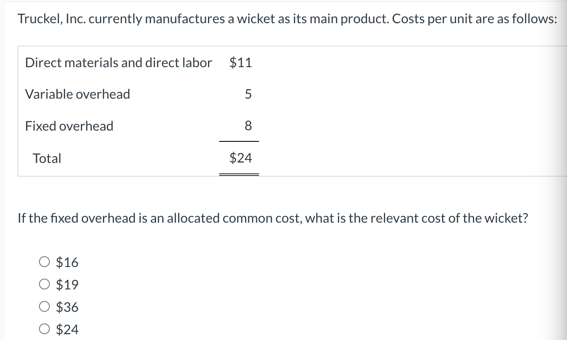The width and height of the screenshot is (567, 340).
Task: Click the Total row label in table
Action: [x=47, y=158]
